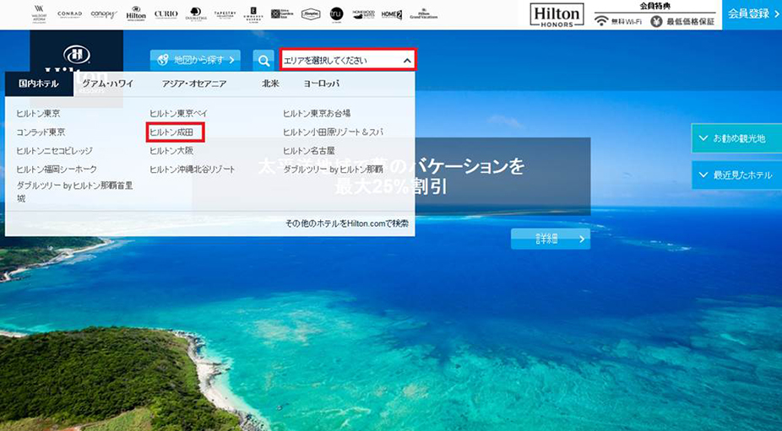
Task: Open the Tru by Hilton brand logo
Action: (x=337, y=14)
